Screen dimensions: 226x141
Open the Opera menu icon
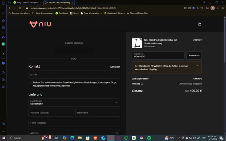(x=3, y=3)
